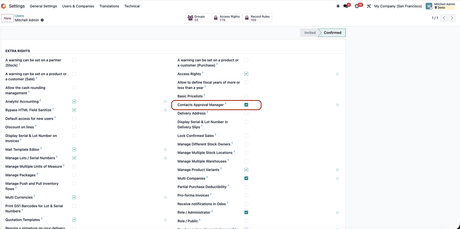This screenshot has height=229, width=460.
Task: Go to the next record arrow
Action: point(452,18)
